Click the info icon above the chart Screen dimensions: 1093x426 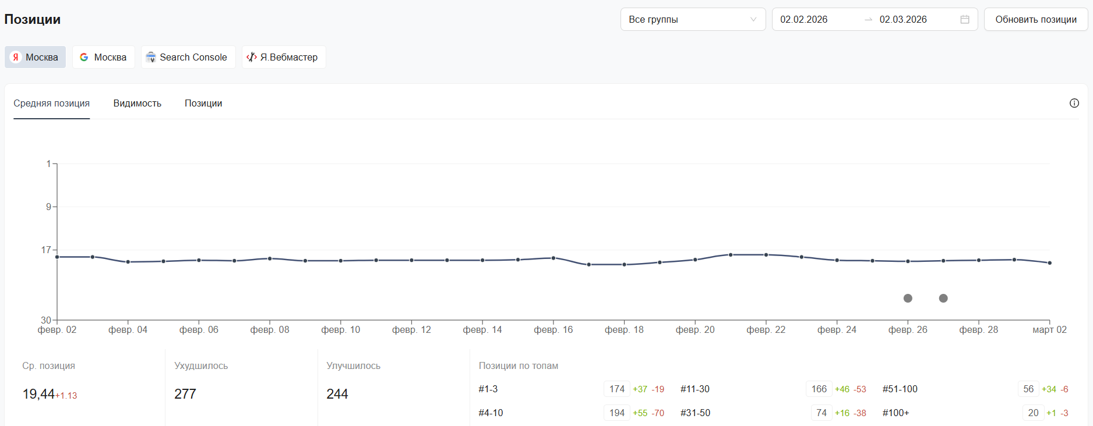click(x=1074, y=103)
